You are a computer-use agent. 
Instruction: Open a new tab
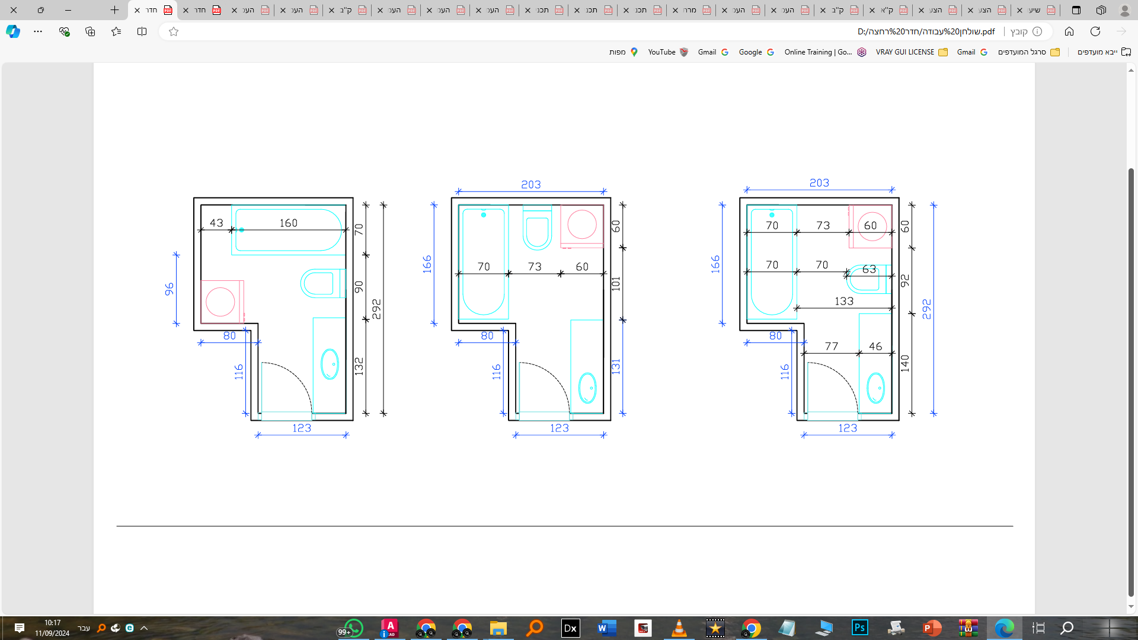coord(114,10)
